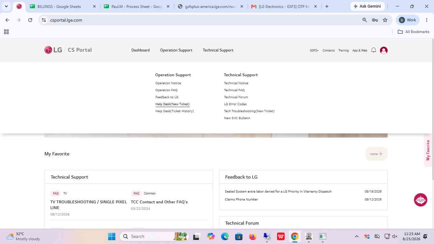The width and height of the screenshot is (434, 244).
Task: Show hidden system tray icons
Action: 356,236
